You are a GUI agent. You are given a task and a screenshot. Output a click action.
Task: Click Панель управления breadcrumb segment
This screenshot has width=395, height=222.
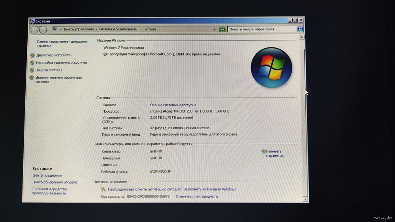point(78,29)
